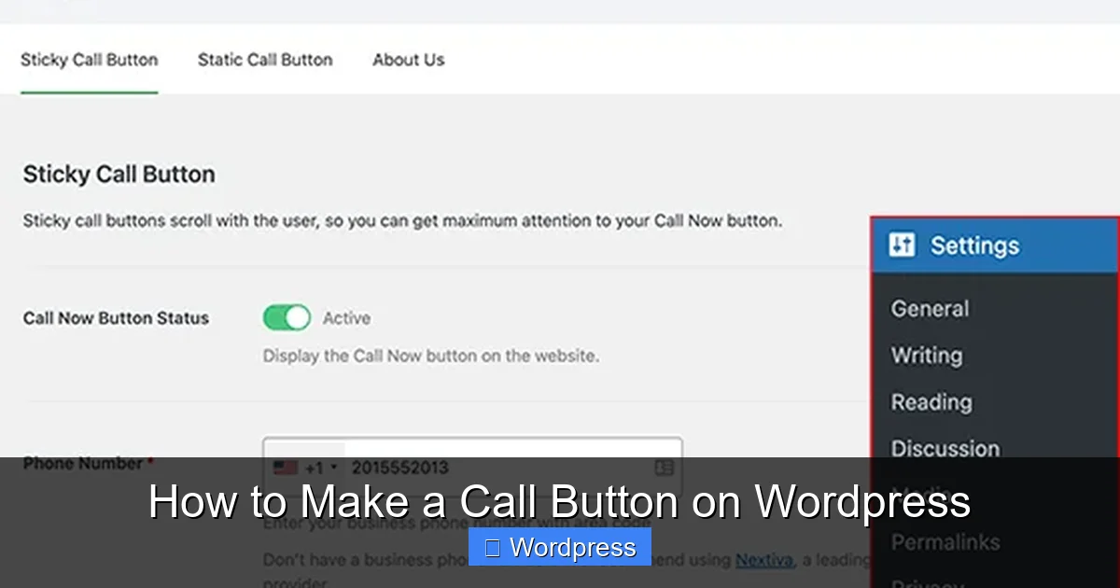Click the blue Wordpress category button
Image resolution: width=1120 pixels, height=588 pixels.
[x=559, y=548]
